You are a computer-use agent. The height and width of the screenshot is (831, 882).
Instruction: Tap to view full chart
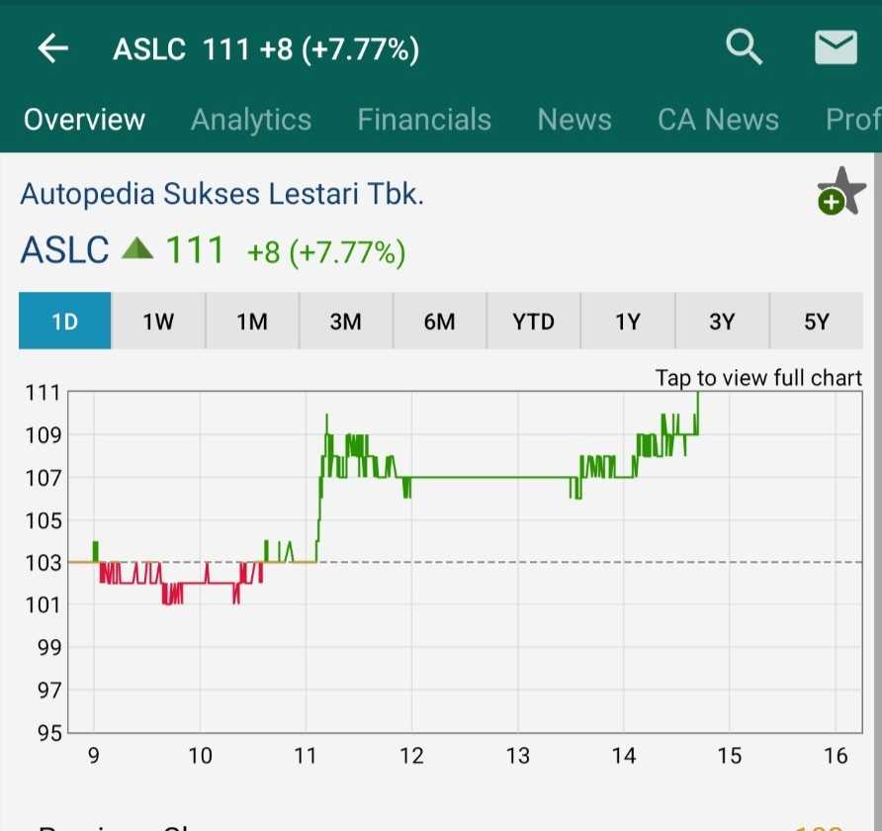tap(758, 378)
